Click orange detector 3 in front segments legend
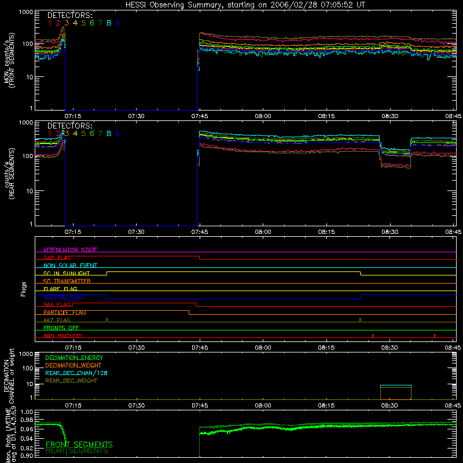Screen dimensions: 463x463 click(67, 23)
